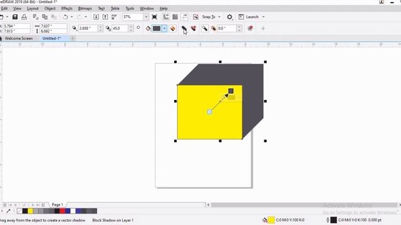Open the View menu
The width and height of the screenshot is (401, 225).
[x=18, y=8]
